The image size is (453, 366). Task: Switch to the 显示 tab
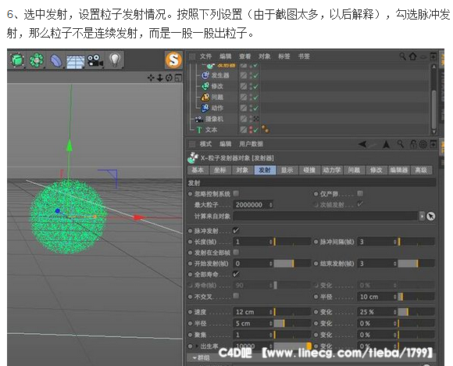[287, 170]
